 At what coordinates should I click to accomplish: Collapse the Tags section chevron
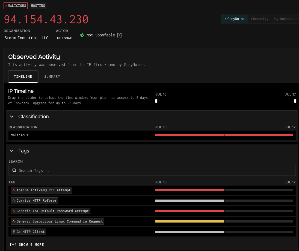pyautogui.click(x=12, y=151)
